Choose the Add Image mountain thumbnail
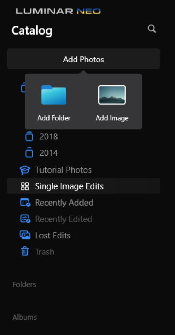Viewport: 175px width, 335px height. 112,95
